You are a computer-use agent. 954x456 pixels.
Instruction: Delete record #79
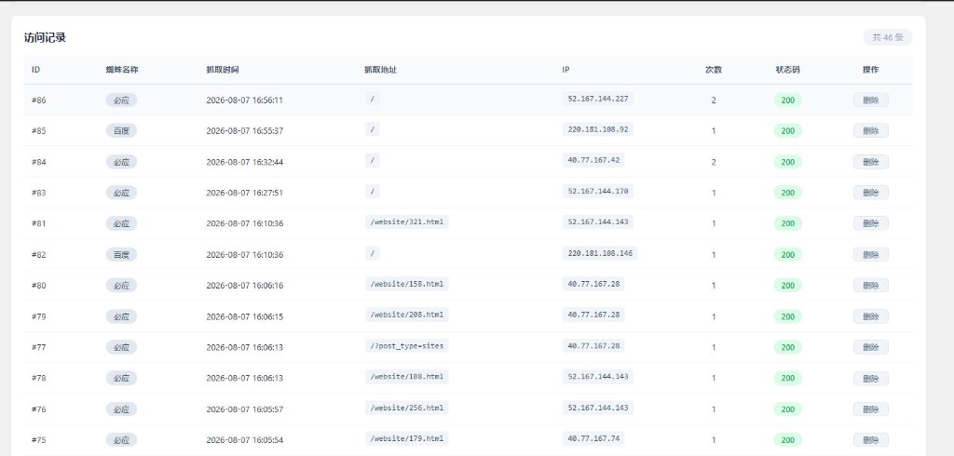click(870, 316)
